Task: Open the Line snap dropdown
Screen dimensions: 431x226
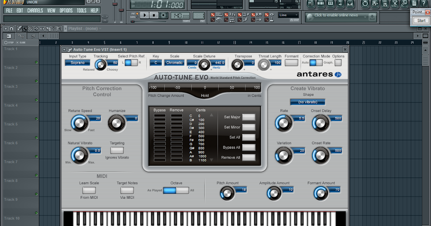Action: (288, 15)
